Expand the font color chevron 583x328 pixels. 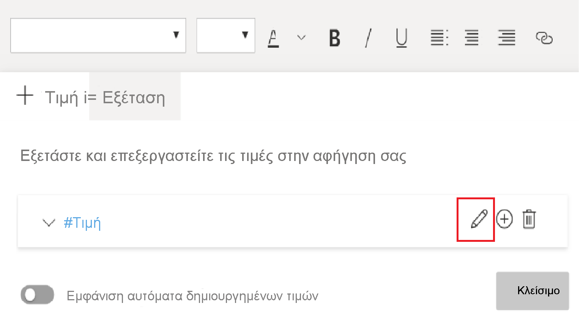pos(301,37)
